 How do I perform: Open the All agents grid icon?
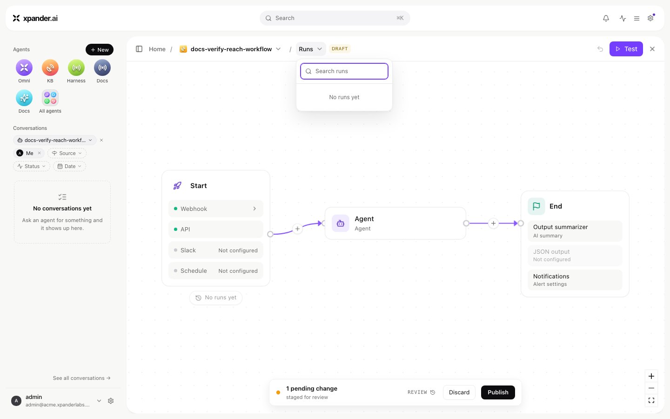[50, 98]
